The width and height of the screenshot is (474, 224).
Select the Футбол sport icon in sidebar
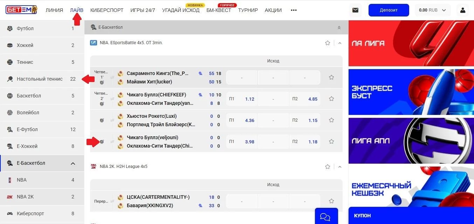(x=10, y=28)
